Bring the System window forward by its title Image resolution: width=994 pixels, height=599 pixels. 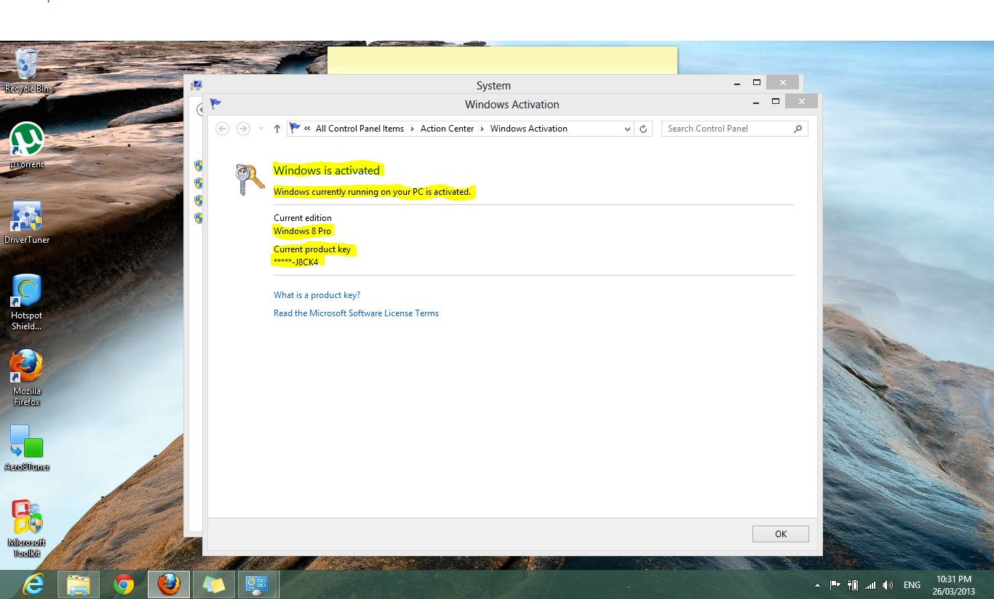(493, 86)
